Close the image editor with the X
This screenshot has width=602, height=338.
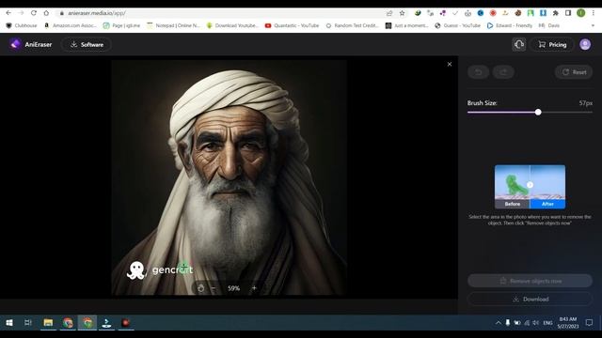pos(450,65)
